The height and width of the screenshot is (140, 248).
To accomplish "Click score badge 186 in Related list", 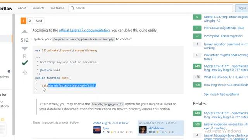I will pos(197,124).
